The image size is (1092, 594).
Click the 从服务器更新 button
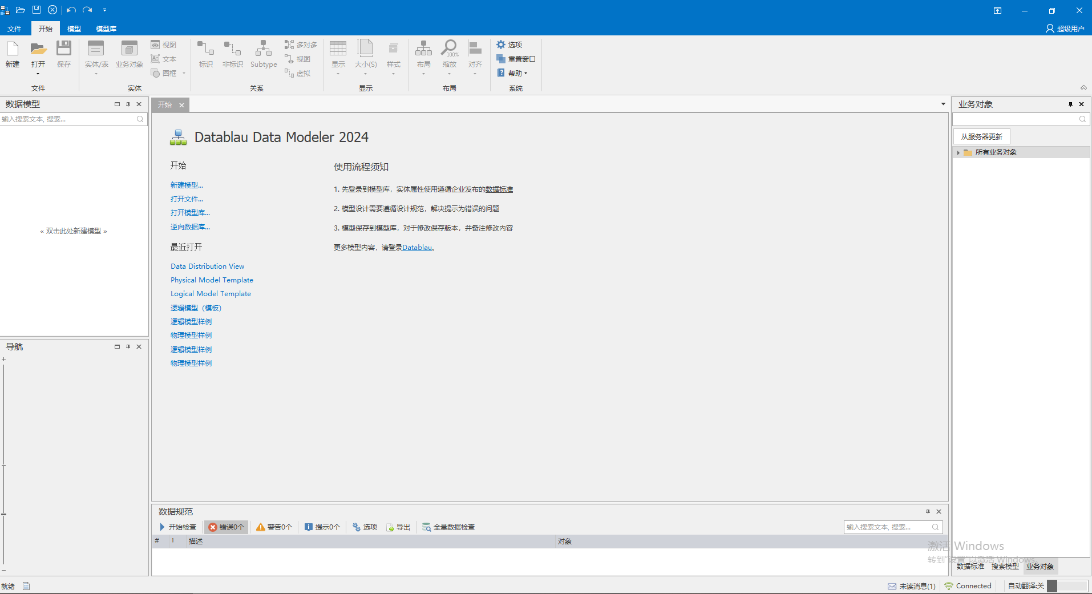pos(981,136)
